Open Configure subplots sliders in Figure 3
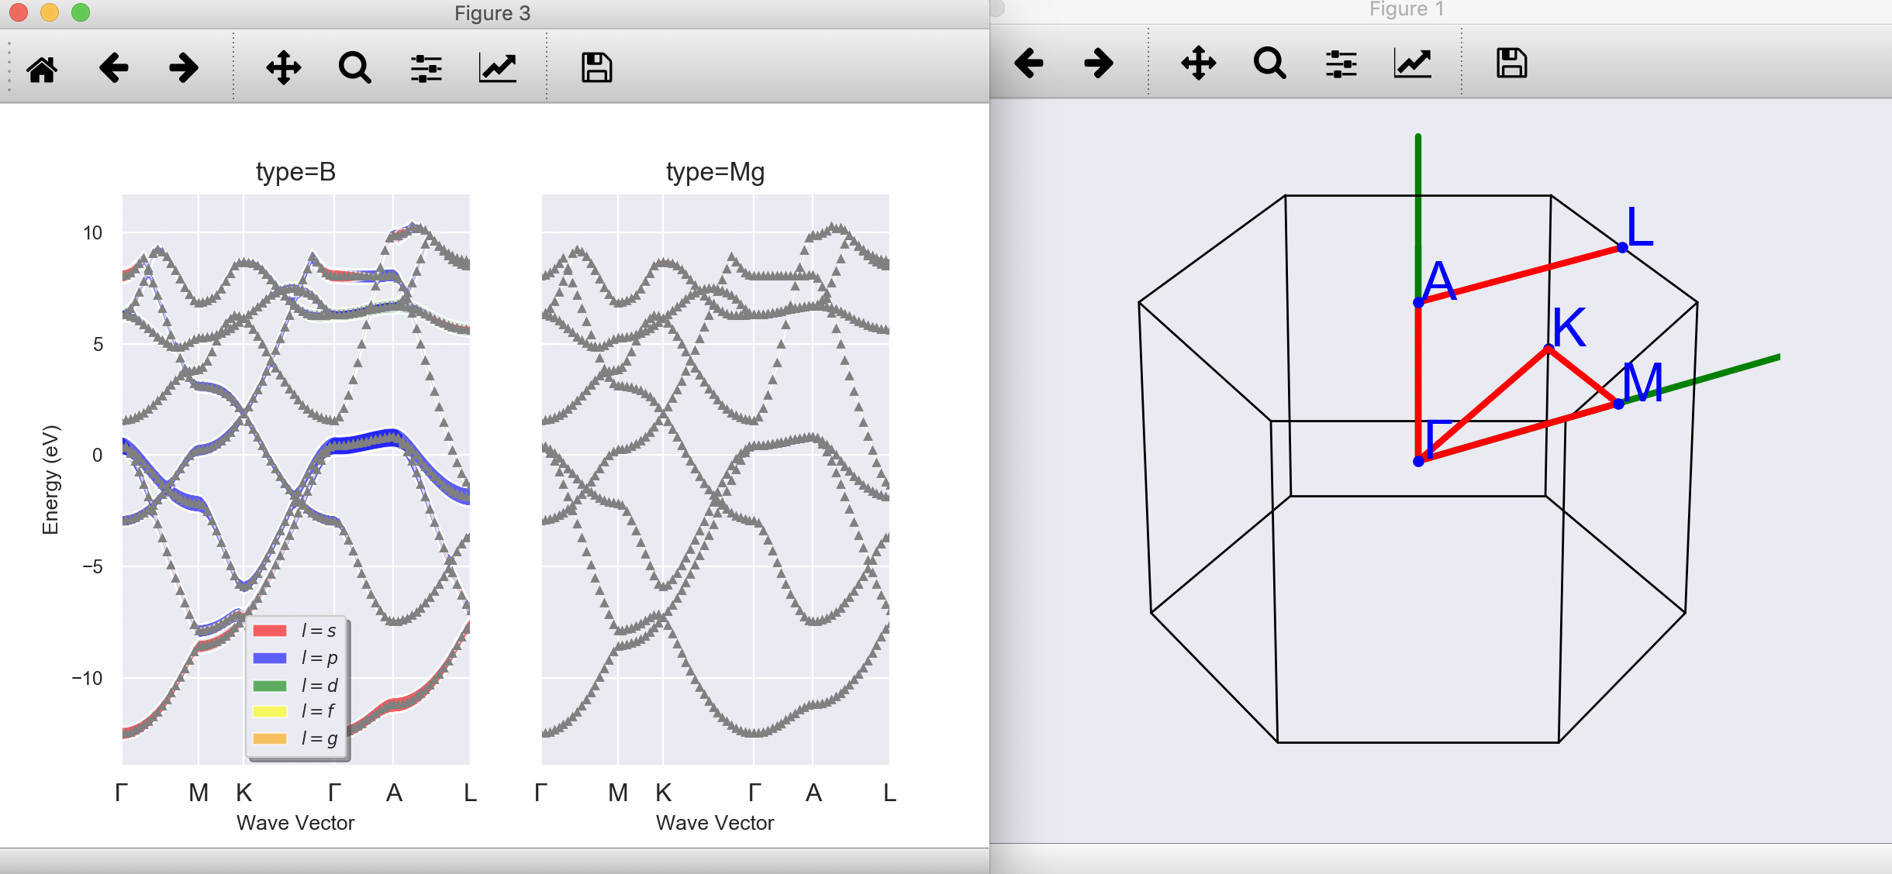1892x874 pixels. click(x=426, y=68)
